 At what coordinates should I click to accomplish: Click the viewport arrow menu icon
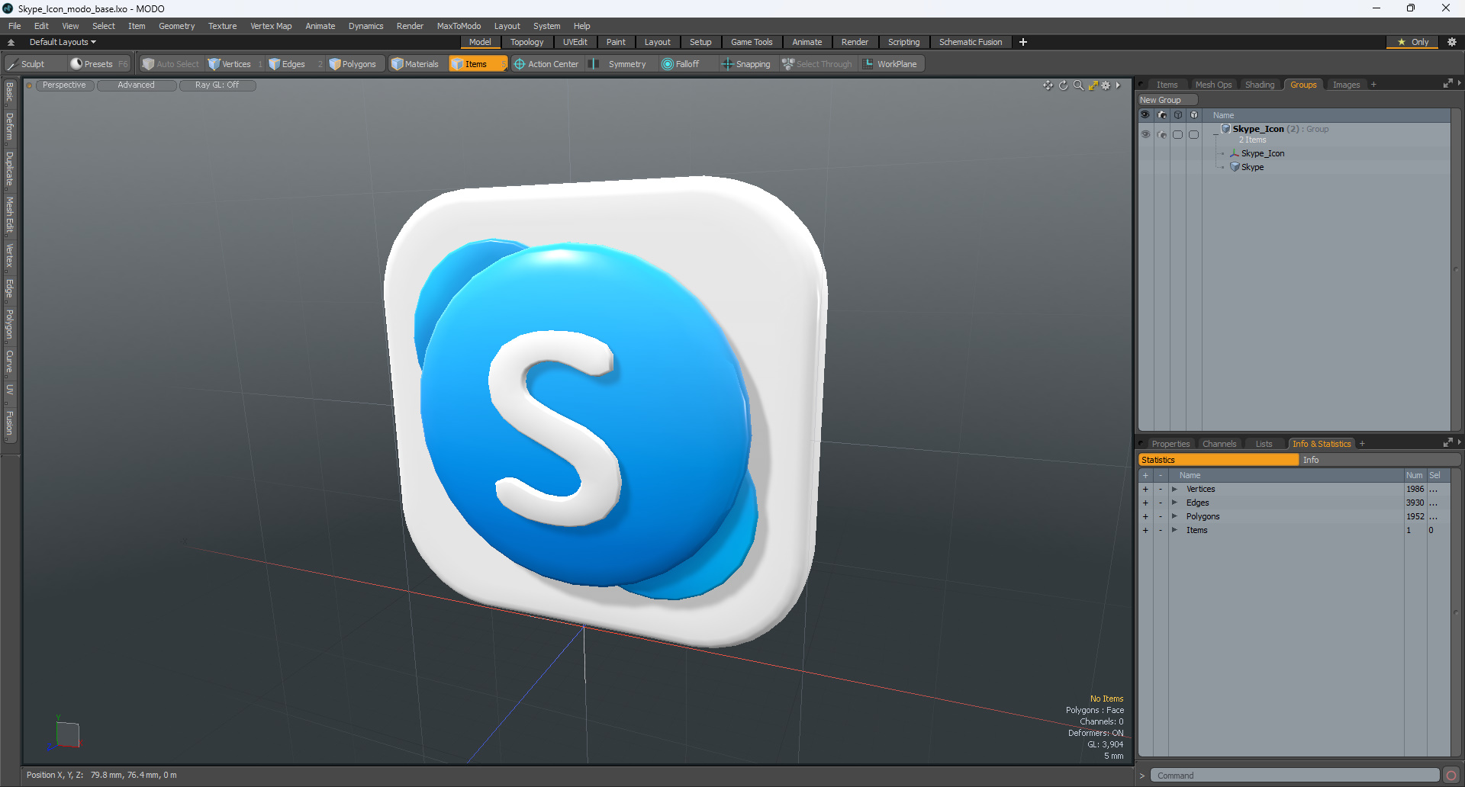coord(1118,85)
